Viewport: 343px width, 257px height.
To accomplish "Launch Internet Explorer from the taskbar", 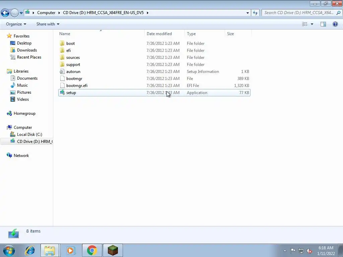I will [x=30, y=250].
